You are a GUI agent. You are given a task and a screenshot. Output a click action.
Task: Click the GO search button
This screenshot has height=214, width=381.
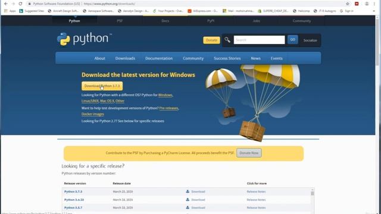(292, 40)
